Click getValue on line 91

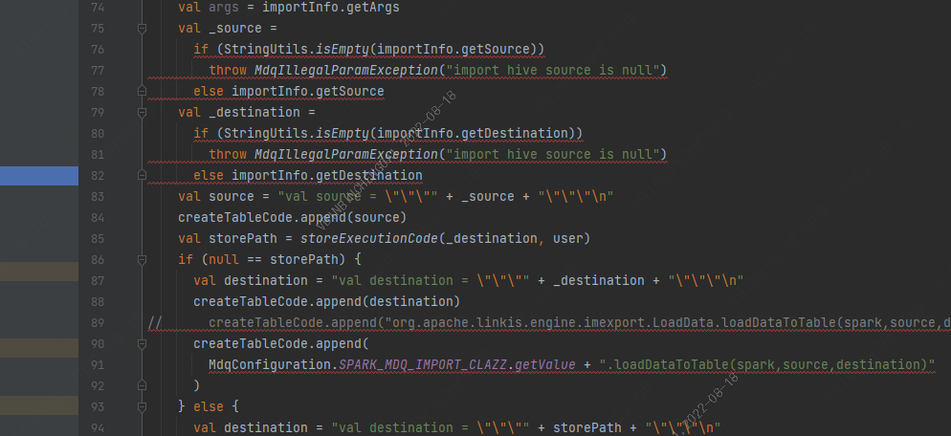544,364
